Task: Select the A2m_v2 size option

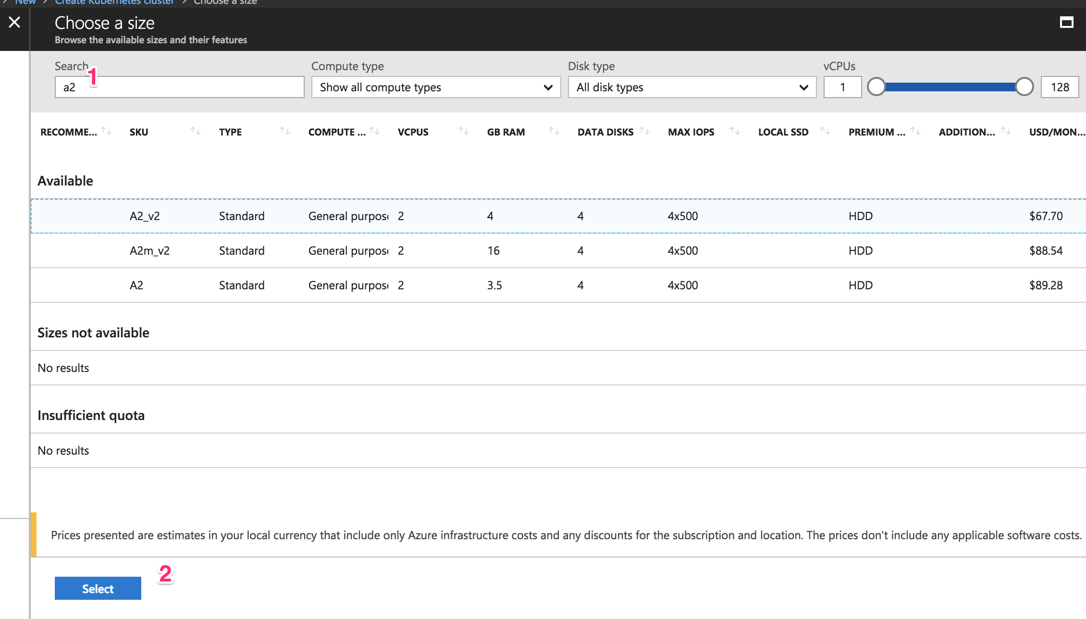Action: tap(149, 250)
